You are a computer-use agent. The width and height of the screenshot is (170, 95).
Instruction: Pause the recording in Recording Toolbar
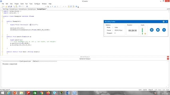152,30
